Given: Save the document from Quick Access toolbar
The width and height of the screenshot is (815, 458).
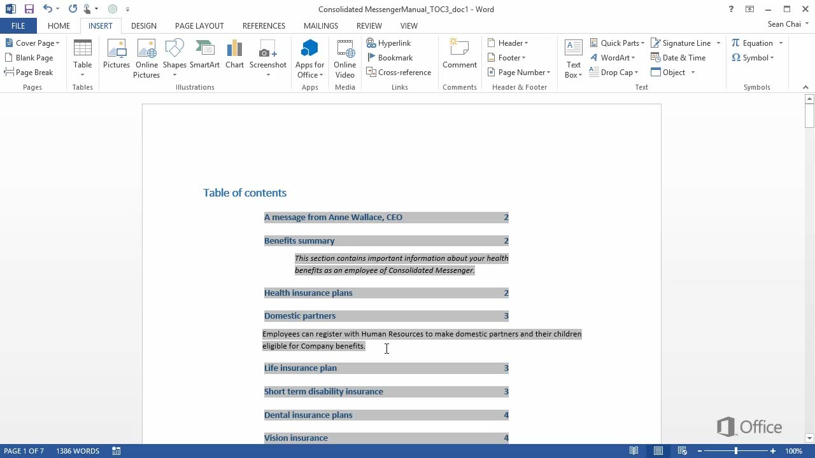Looking at the screenshot, I should [x=29, y=9].
